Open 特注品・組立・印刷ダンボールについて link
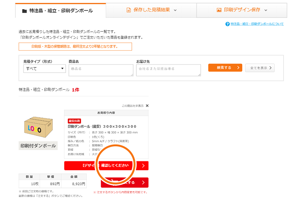Viewport: 302px width, 206px height. [257, 24]
